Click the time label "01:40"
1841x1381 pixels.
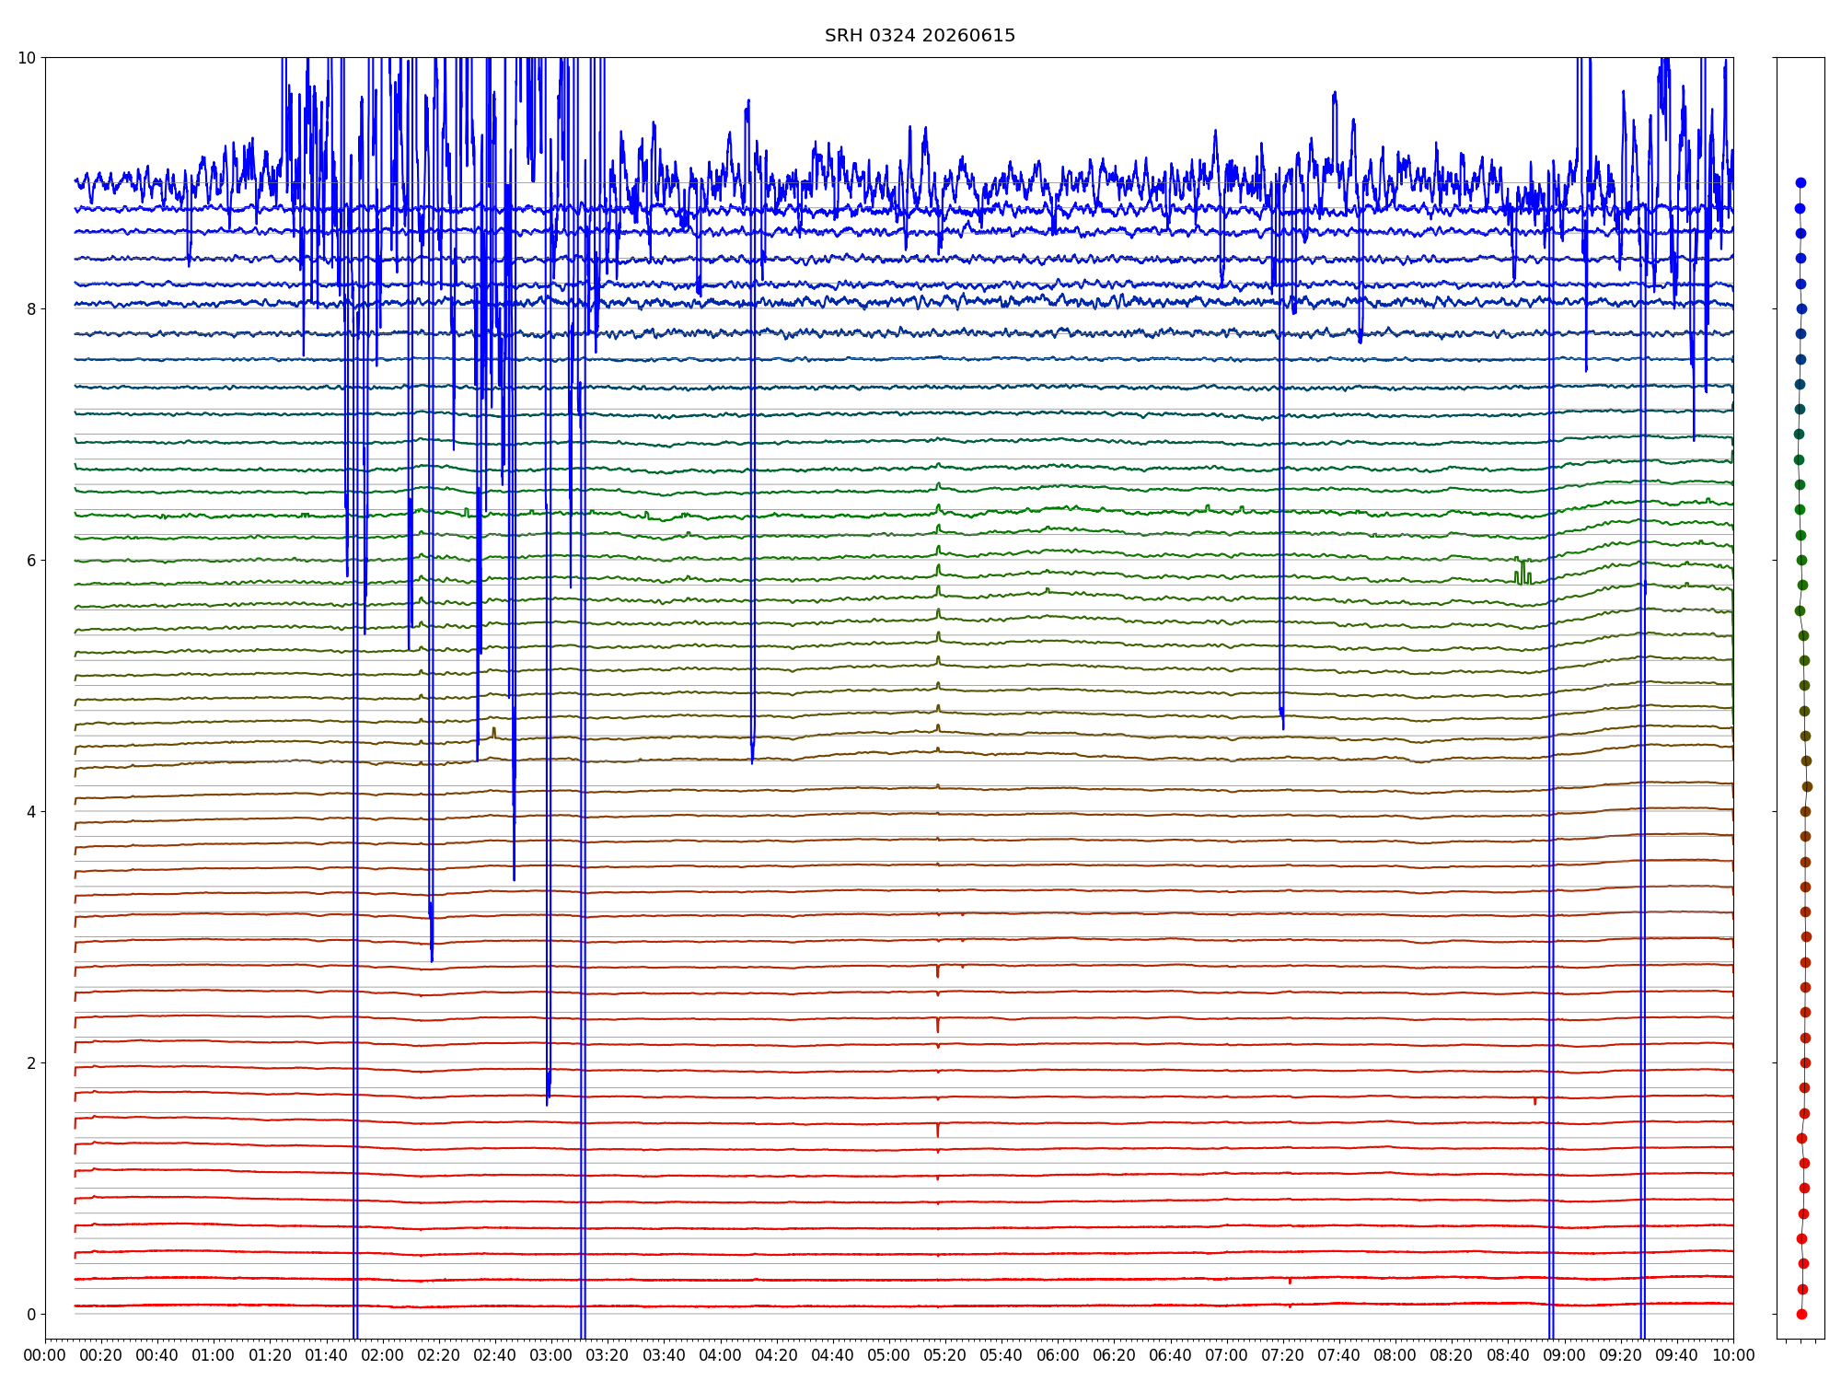coord(327,1356)
